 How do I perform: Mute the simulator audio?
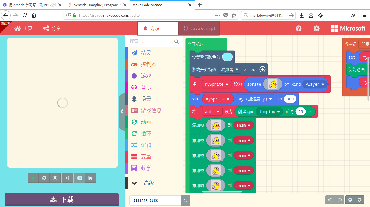pos(67,178)
